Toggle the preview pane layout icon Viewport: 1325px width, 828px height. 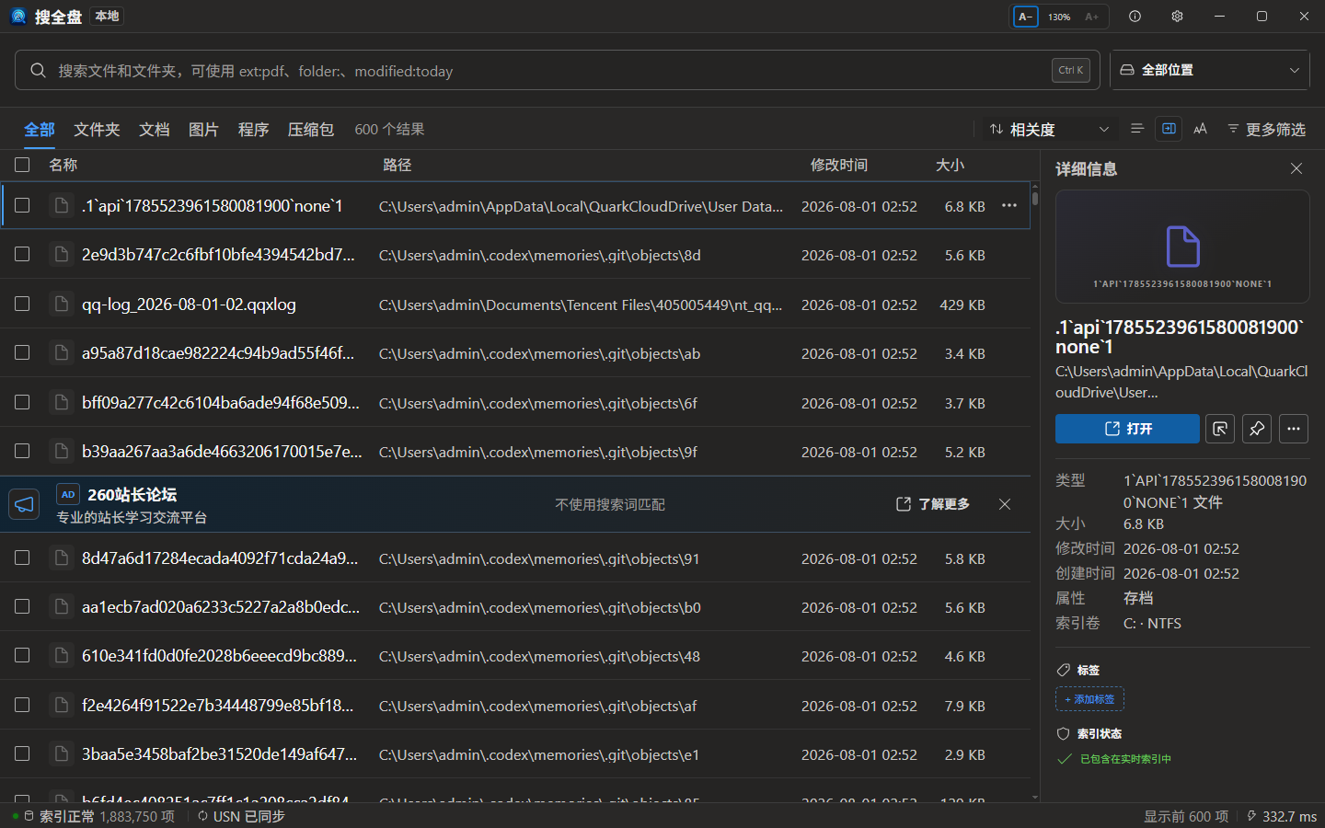coord(1169,129)
